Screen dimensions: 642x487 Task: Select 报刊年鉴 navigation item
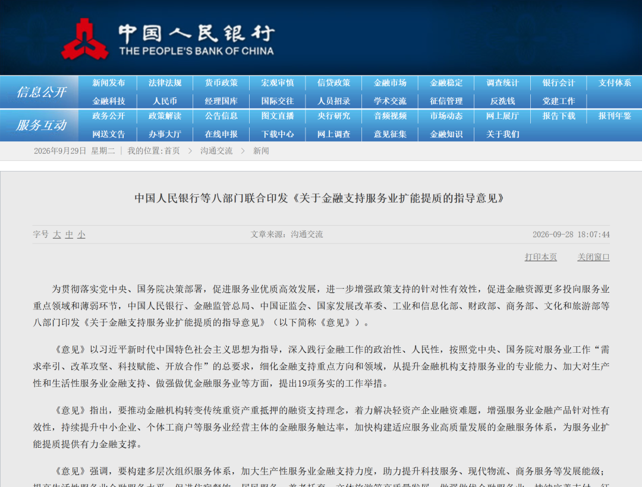(x=615, y=116)
